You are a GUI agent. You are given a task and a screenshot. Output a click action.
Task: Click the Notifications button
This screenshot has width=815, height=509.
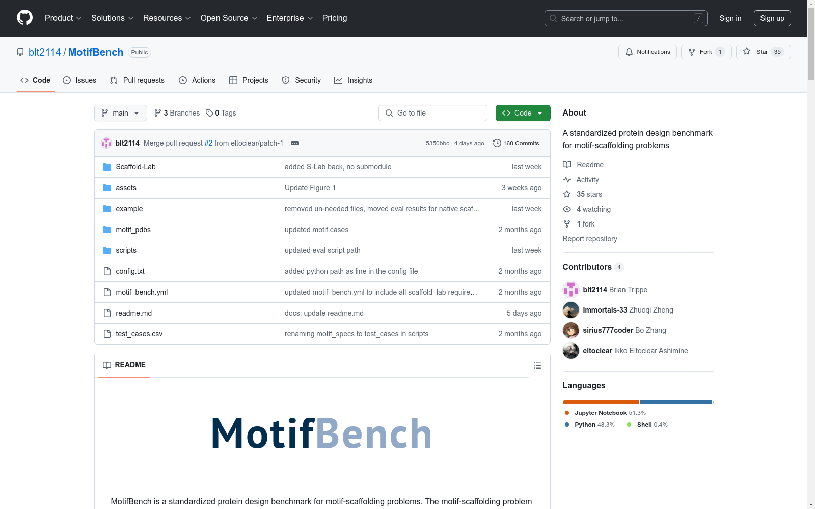pos(647,52)
